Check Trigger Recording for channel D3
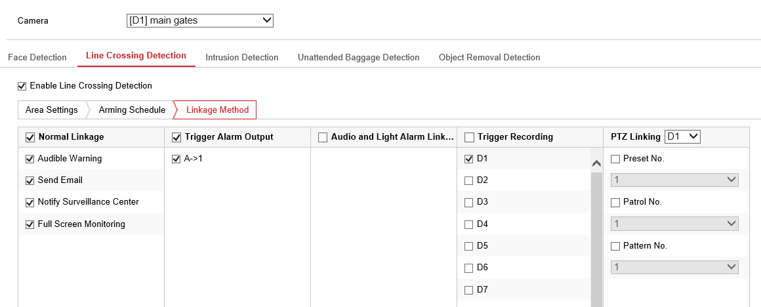The height and width of the screenshot is (307, 761). tap(468, 202)
